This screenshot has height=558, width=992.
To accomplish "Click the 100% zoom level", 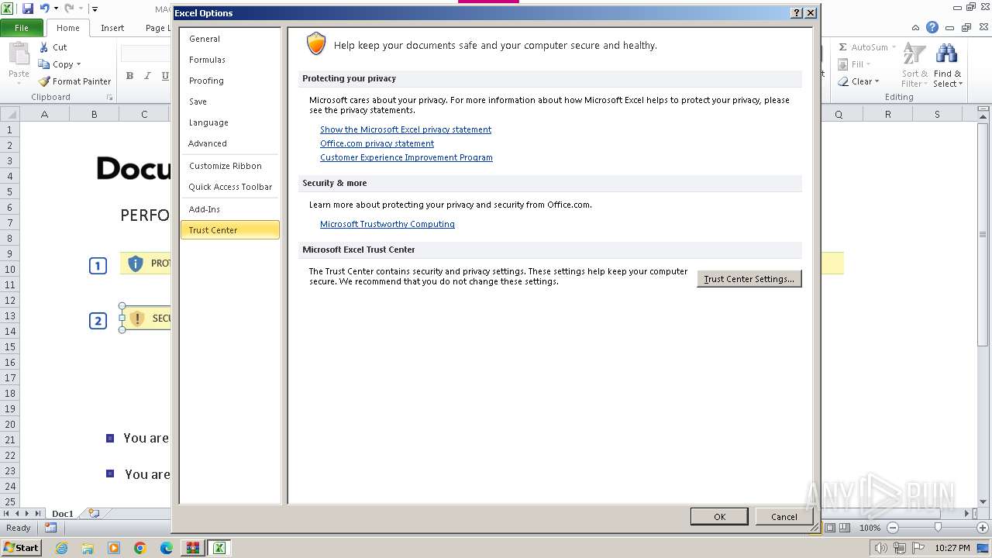I will pos(870,528).
